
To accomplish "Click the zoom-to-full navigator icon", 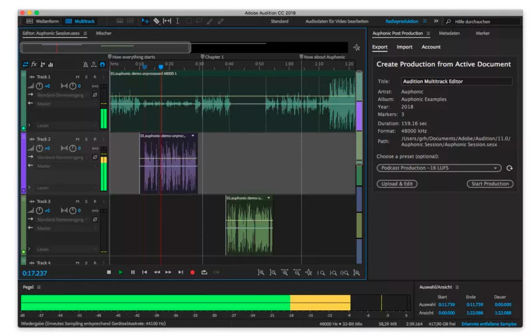I will point(357,47).
